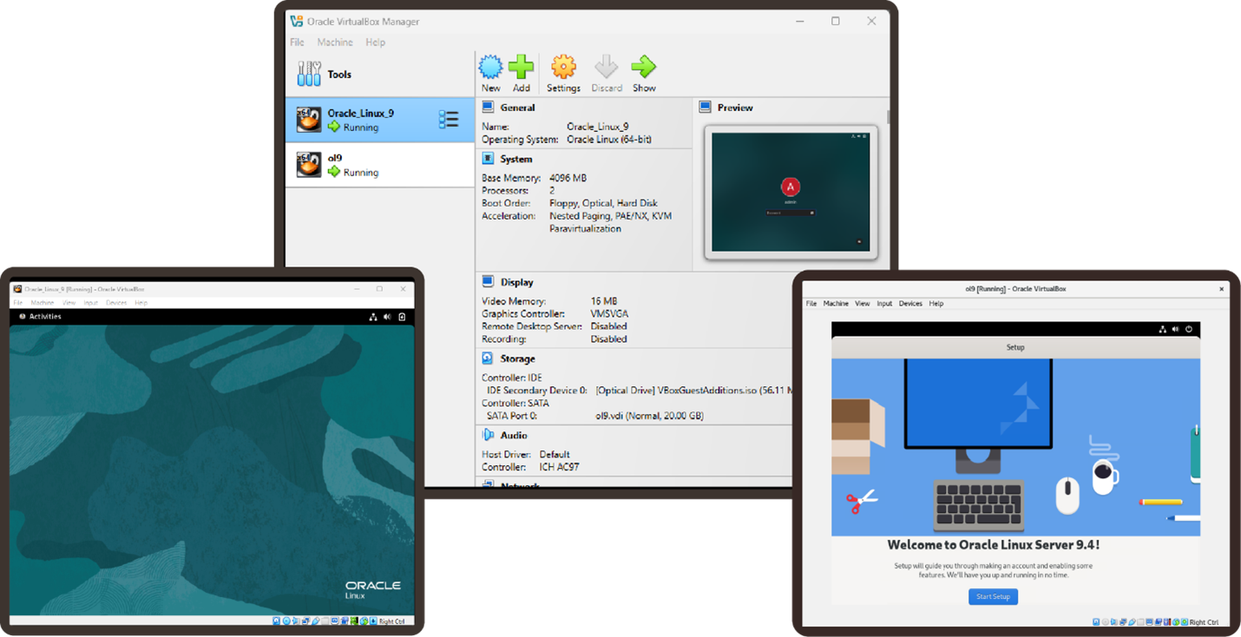Click the OS icon of the ol9 machine

click(x=309, y=164)
